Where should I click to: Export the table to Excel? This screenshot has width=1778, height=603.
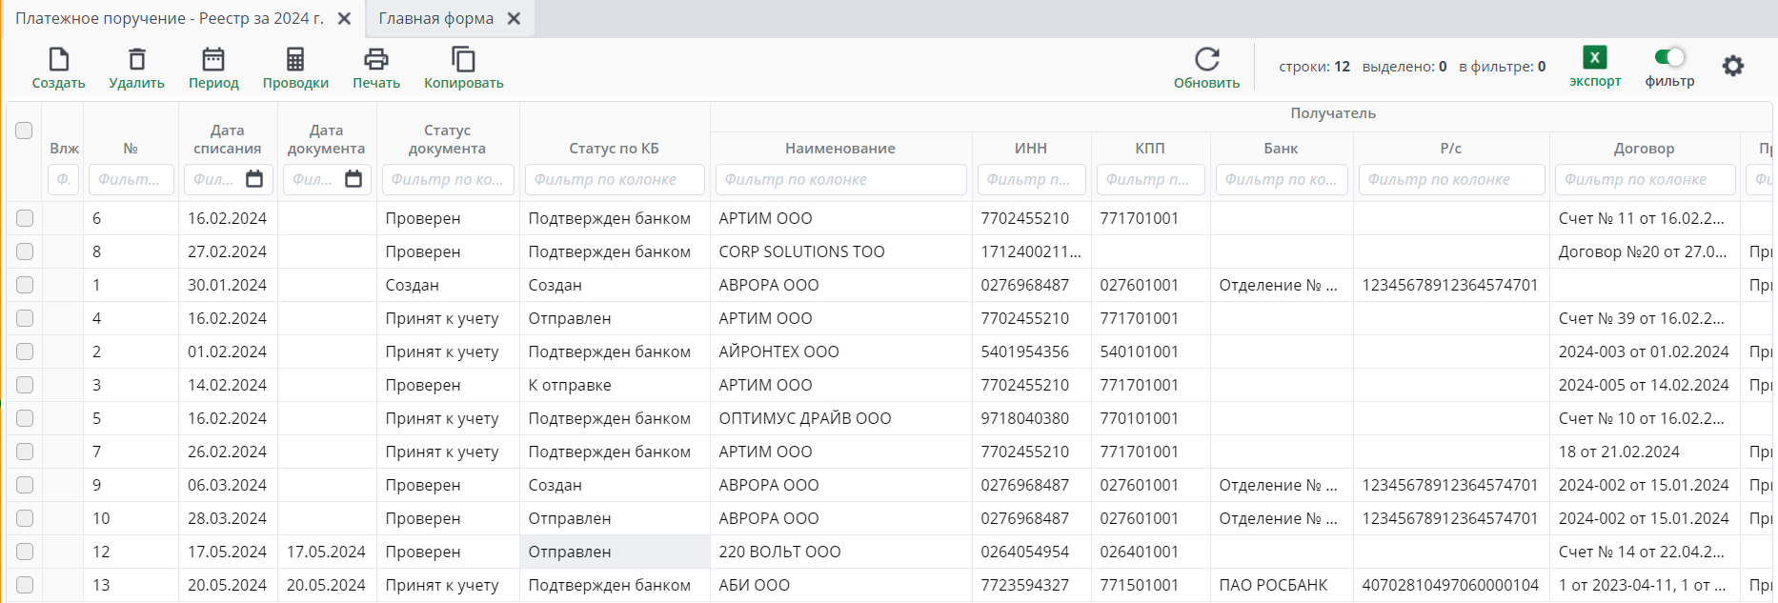point(1594,58)
